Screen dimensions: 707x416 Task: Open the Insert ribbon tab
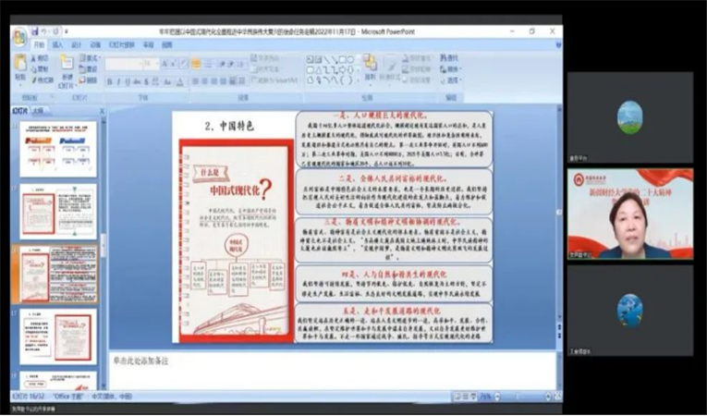click(x=57, y=44)
